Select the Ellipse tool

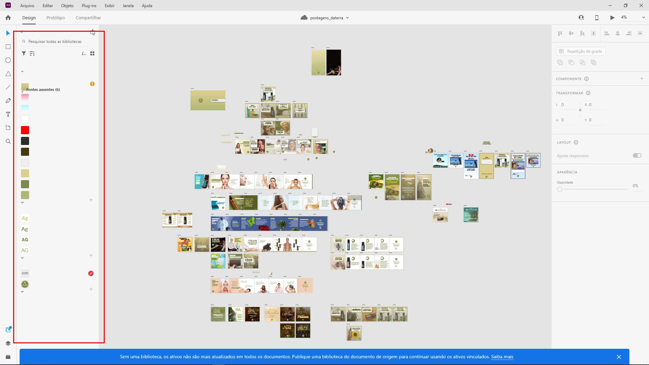[x=8, y=60]
